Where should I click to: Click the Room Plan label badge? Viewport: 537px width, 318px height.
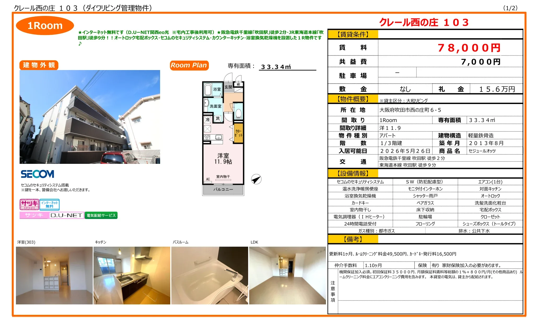coord(189,65)
